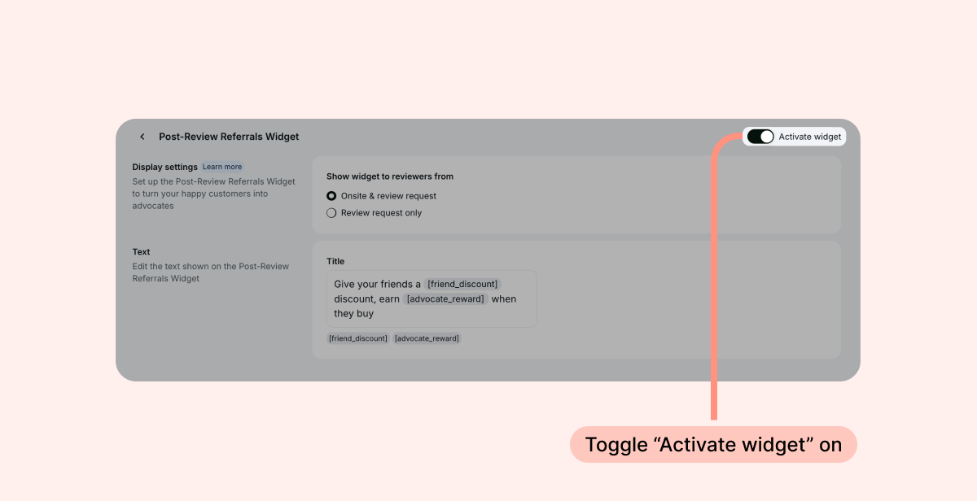Click the "Post-Review Referrals Widget" page heading

[x=229, y=137]
